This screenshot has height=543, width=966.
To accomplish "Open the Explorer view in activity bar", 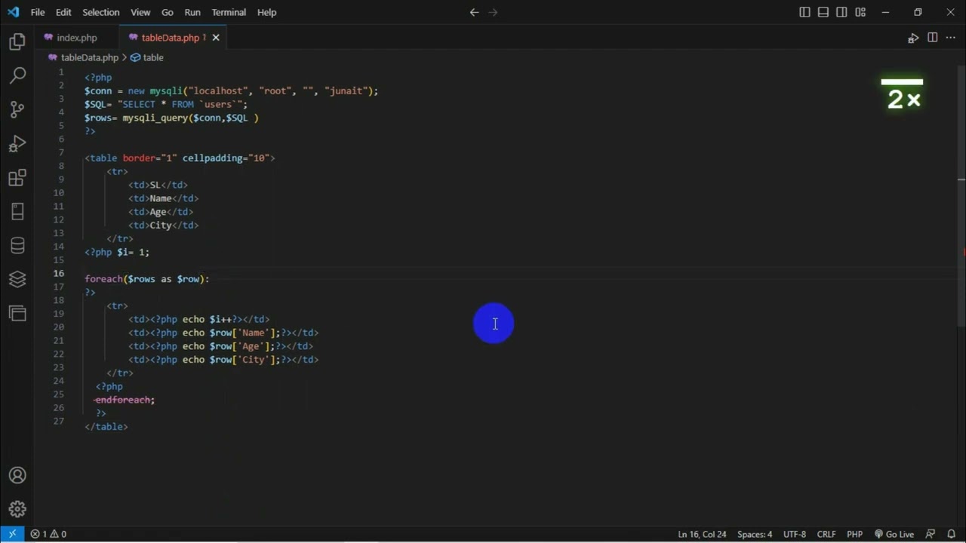I will click(17, 41).
